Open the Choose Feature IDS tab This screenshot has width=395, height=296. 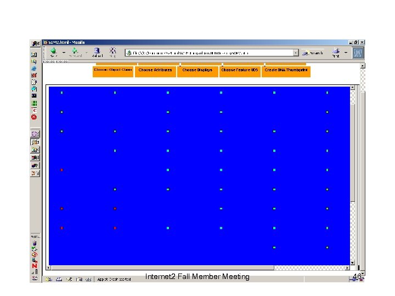point(240,71)
